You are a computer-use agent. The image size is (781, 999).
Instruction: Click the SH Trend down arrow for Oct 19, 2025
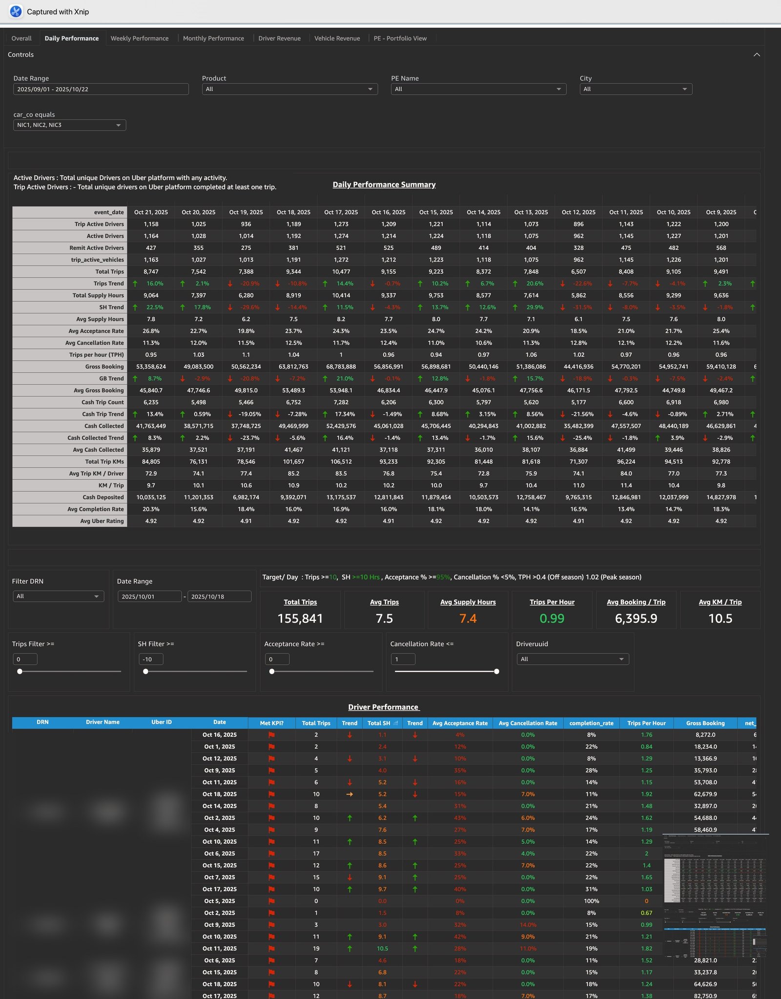(230, 307)
